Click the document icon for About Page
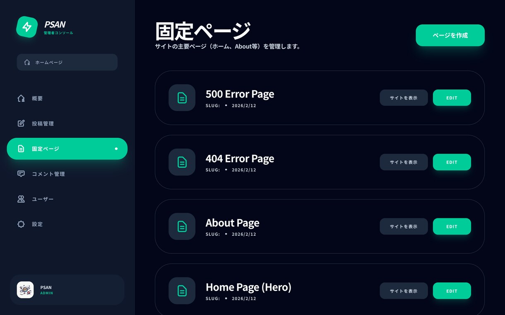The image size is (505, 315). (182, 226)
